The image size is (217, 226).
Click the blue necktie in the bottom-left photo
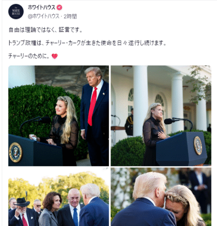[75, 217]
